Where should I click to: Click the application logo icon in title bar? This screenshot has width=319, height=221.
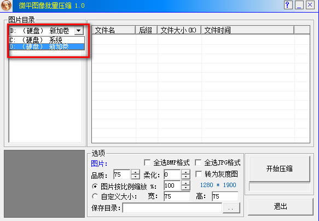click(x=6, y=5)
